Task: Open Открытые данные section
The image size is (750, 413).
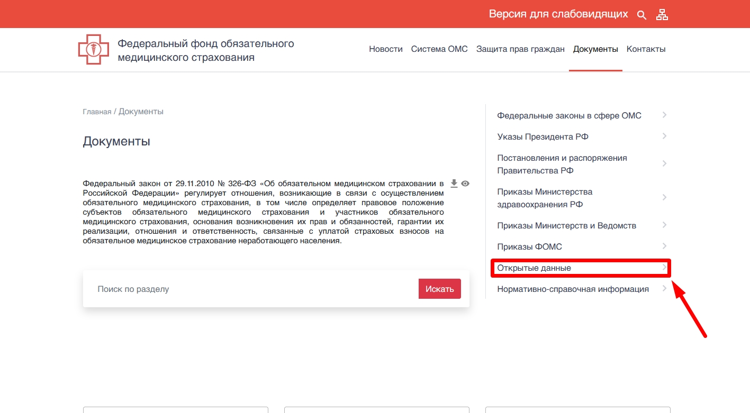Action: pos(534,268)
